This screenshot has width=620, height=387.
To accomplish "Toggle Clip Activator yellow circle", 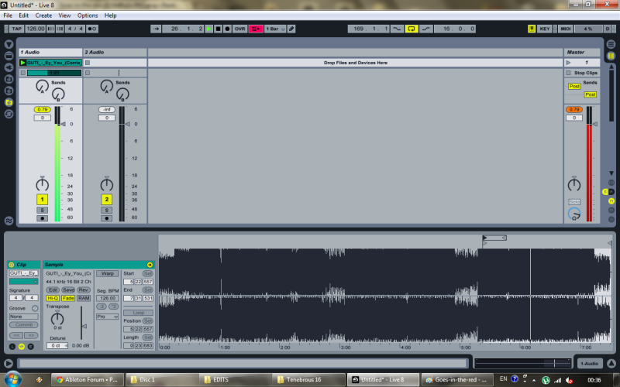I will pyautogui.click(x=11, y=265).
